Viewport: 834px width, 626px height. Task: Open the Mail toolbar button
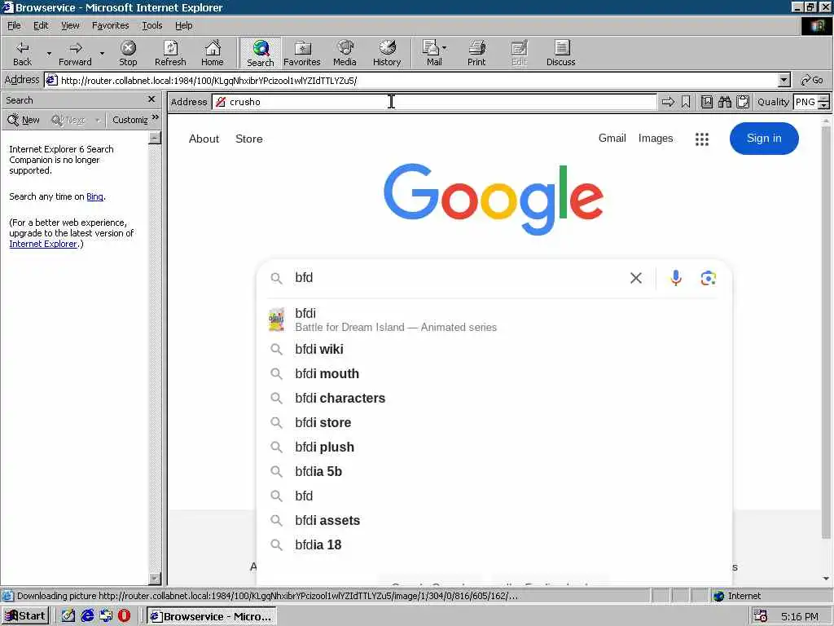click(432, 53)
